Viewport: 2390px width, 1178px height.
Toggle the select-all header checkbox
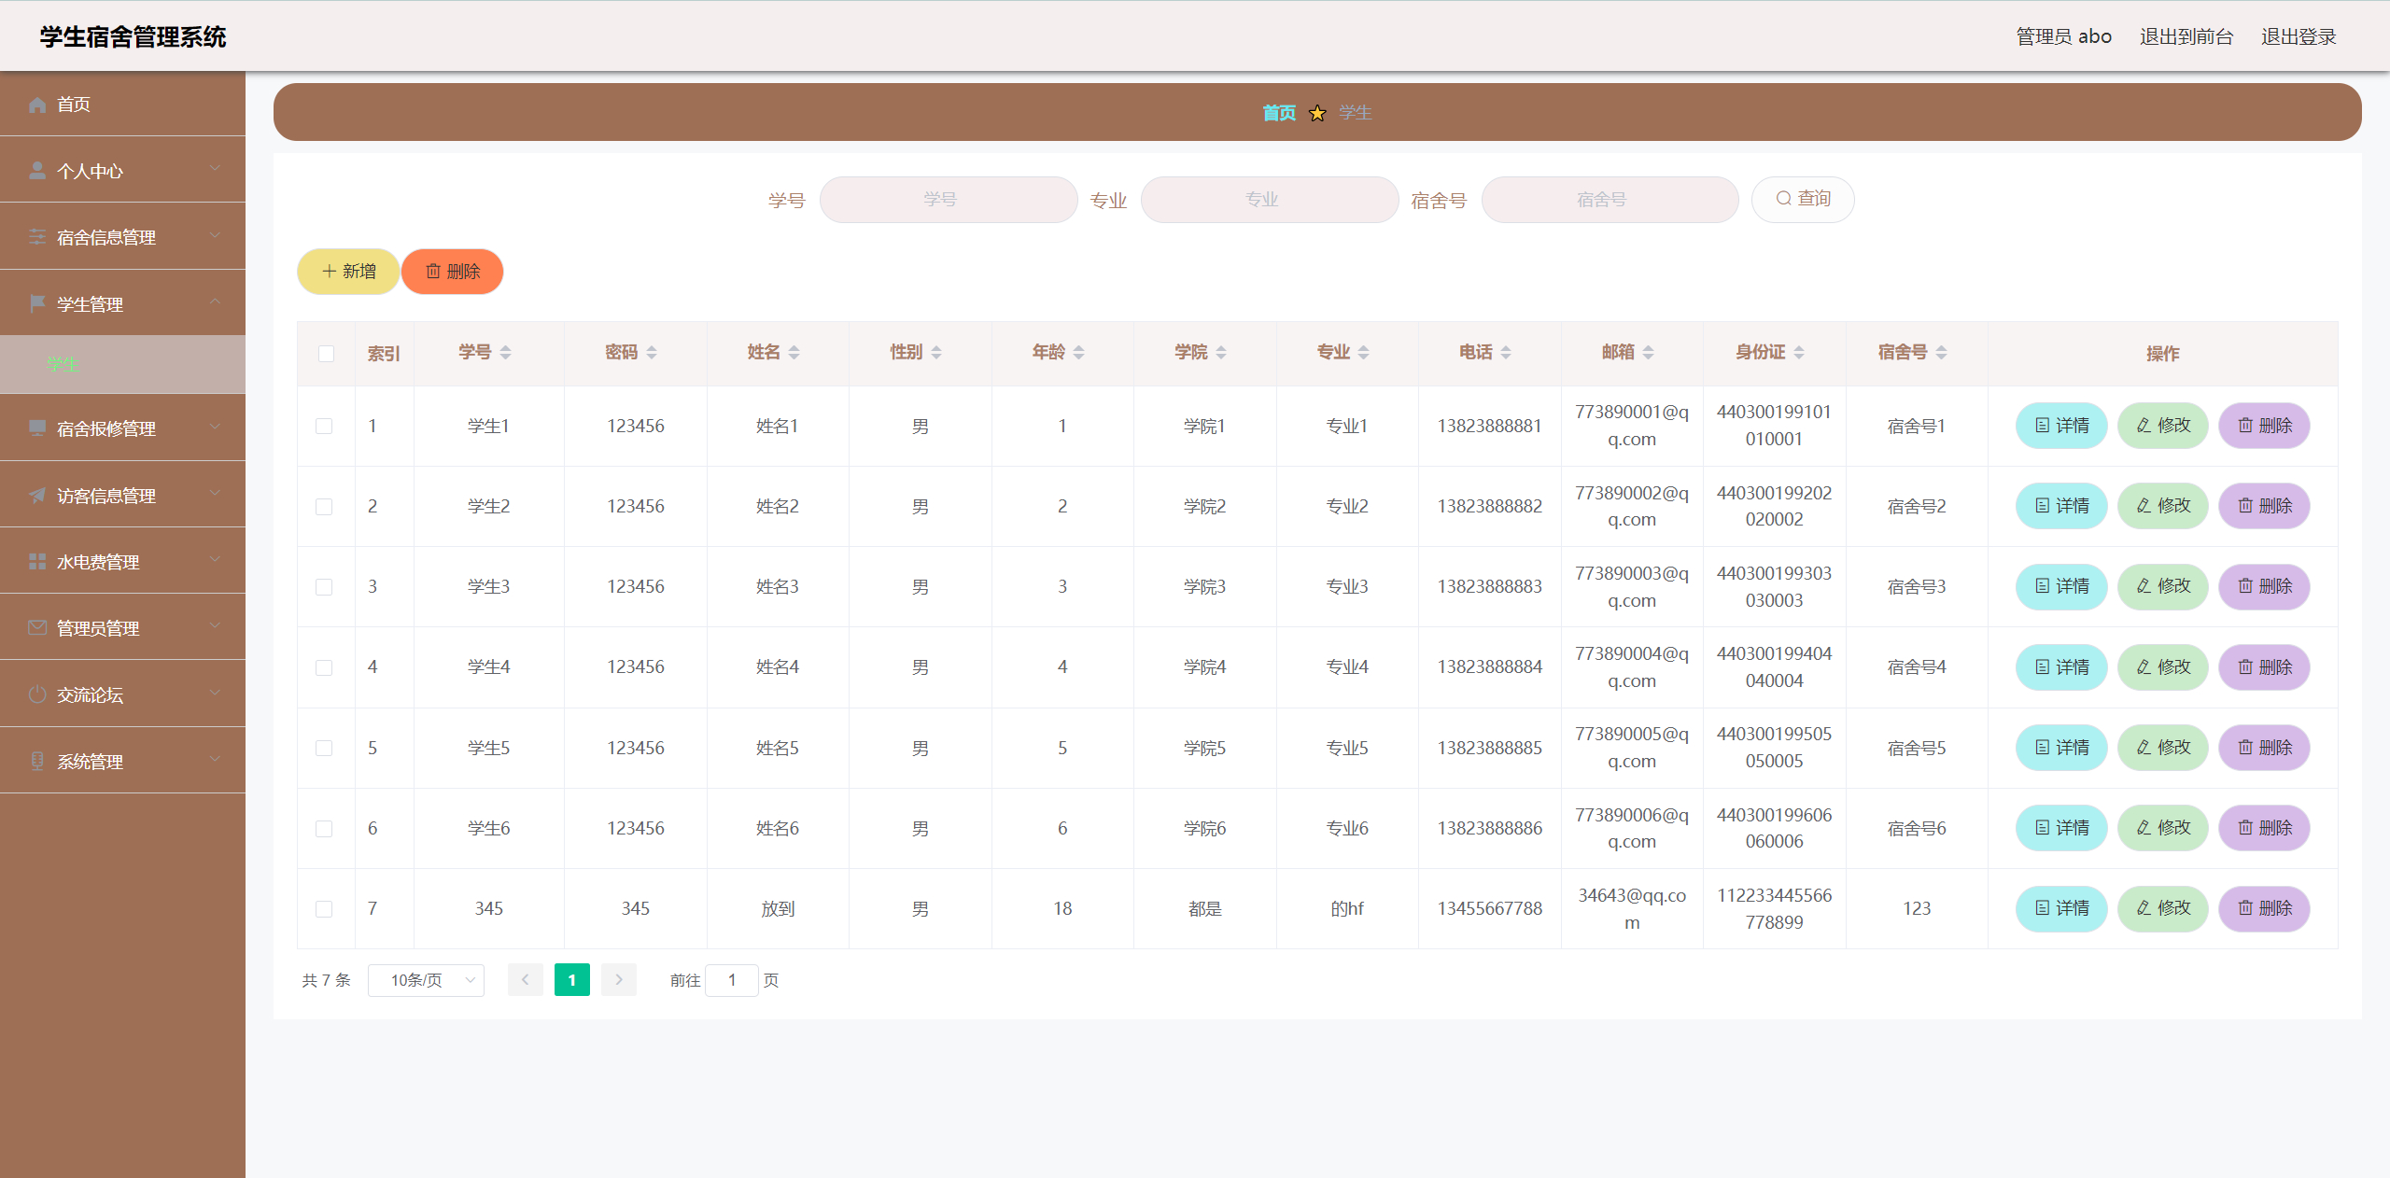tap(326, 353)
